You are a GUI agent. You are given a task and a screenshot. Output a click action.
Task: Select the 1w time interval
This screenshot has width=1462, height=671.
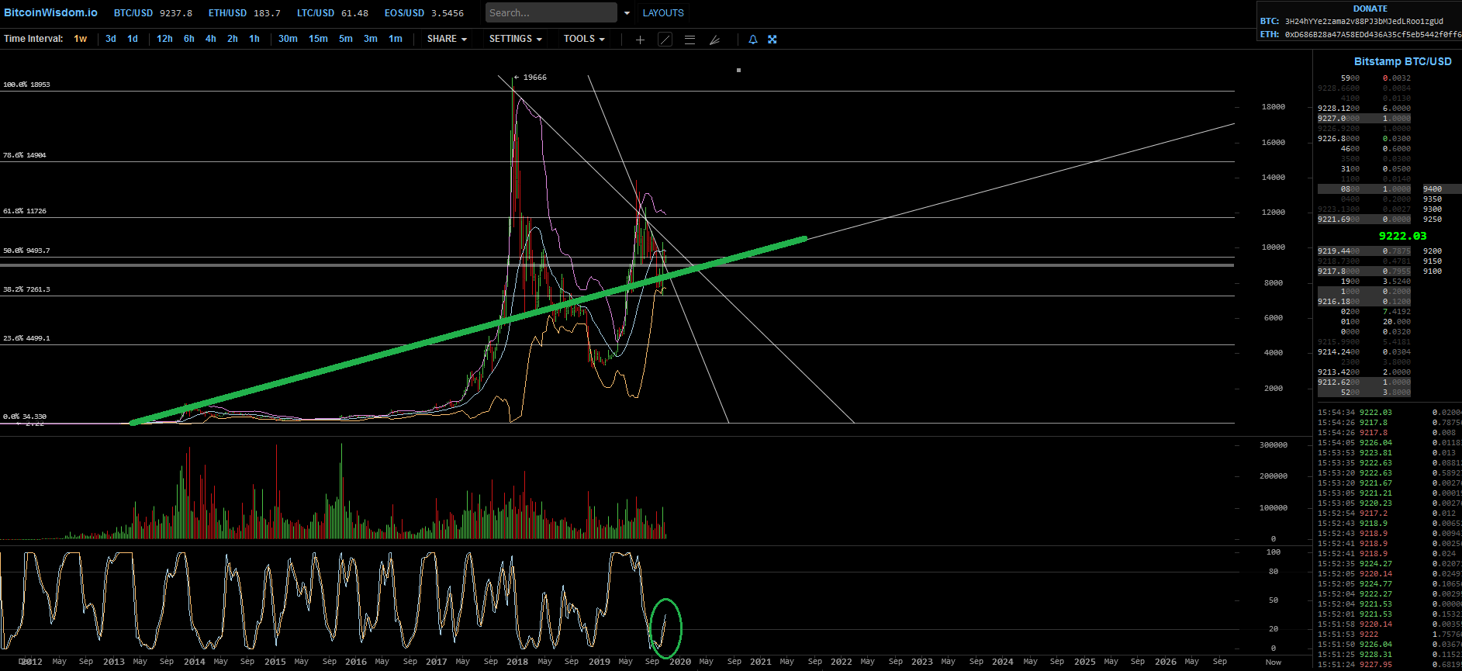[81, 39]
